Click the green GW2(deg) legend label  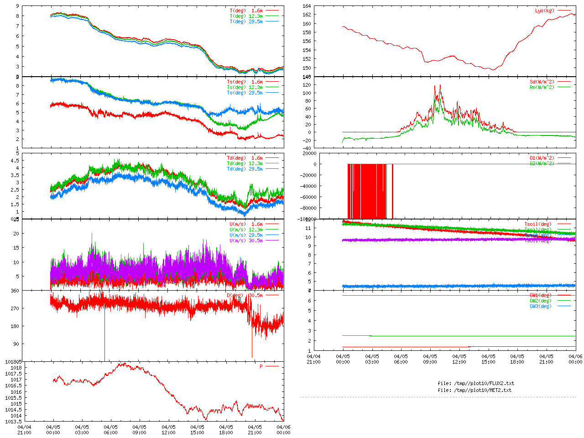(x=541, y=301)
